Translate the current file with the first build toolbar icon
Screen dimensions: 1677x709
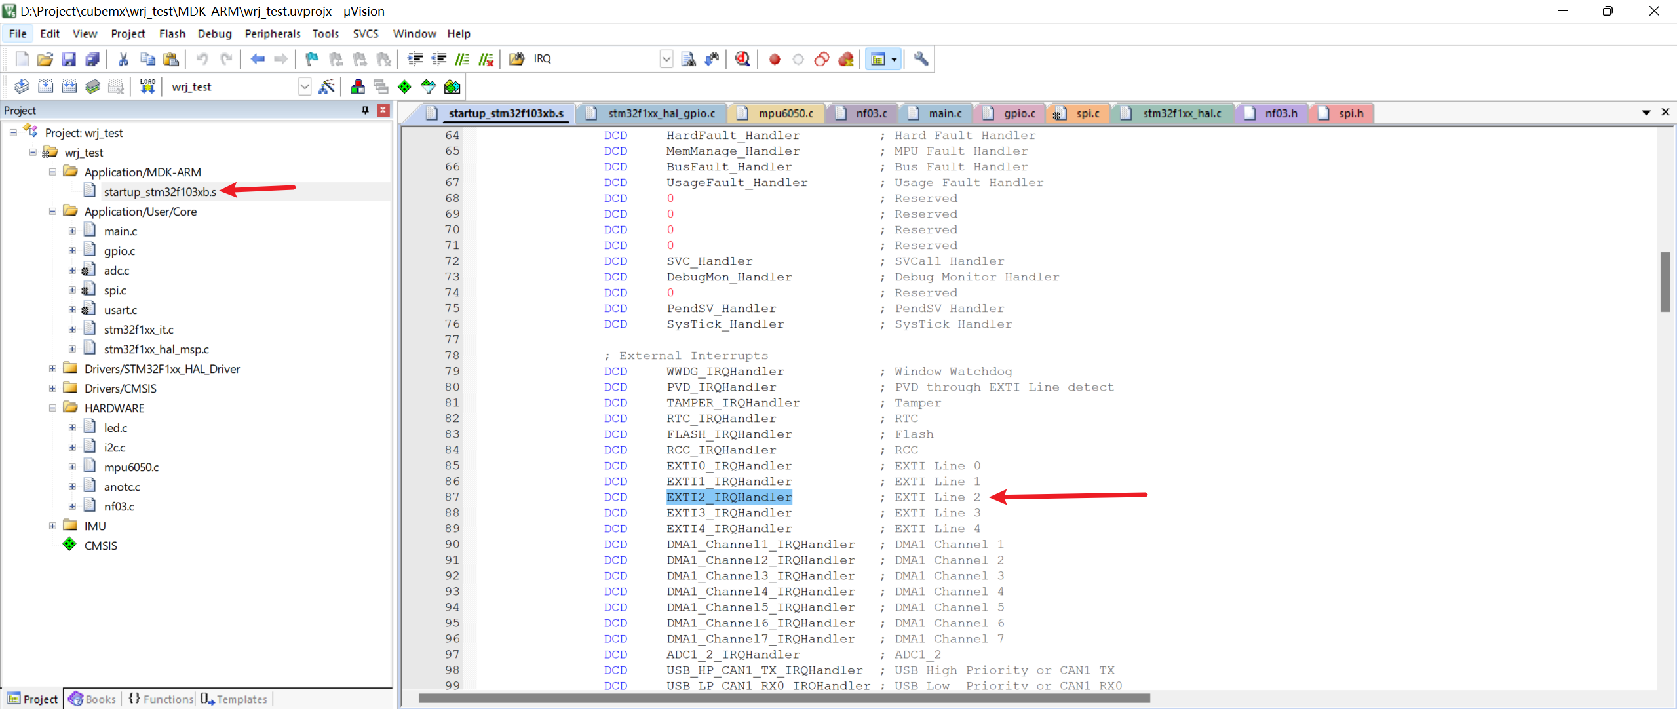click(22, 86)
